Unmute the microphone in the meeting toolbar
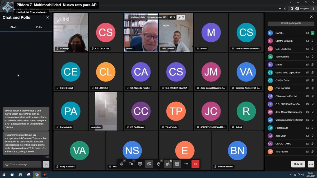Image resolution: width=317 pixels, height=178 pixels. pos(121,164)
